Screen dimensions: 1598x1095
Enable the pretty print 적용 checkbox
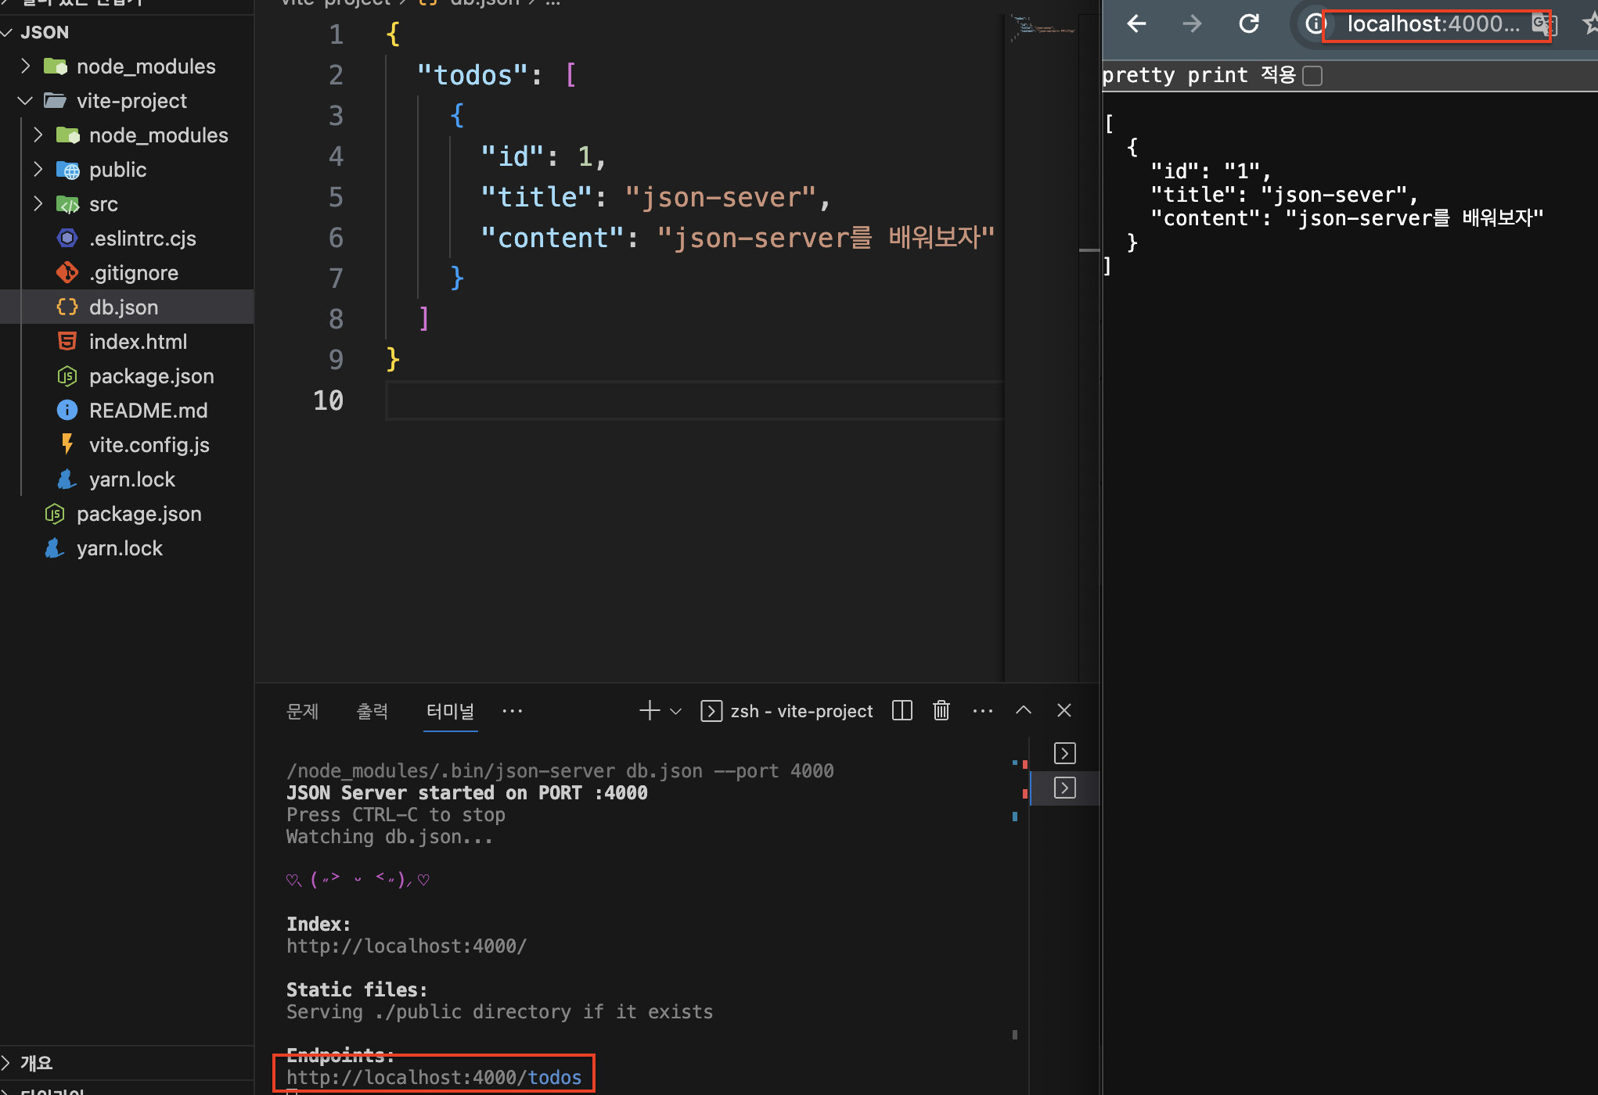pyautogui.click(x=1313, y=75)
